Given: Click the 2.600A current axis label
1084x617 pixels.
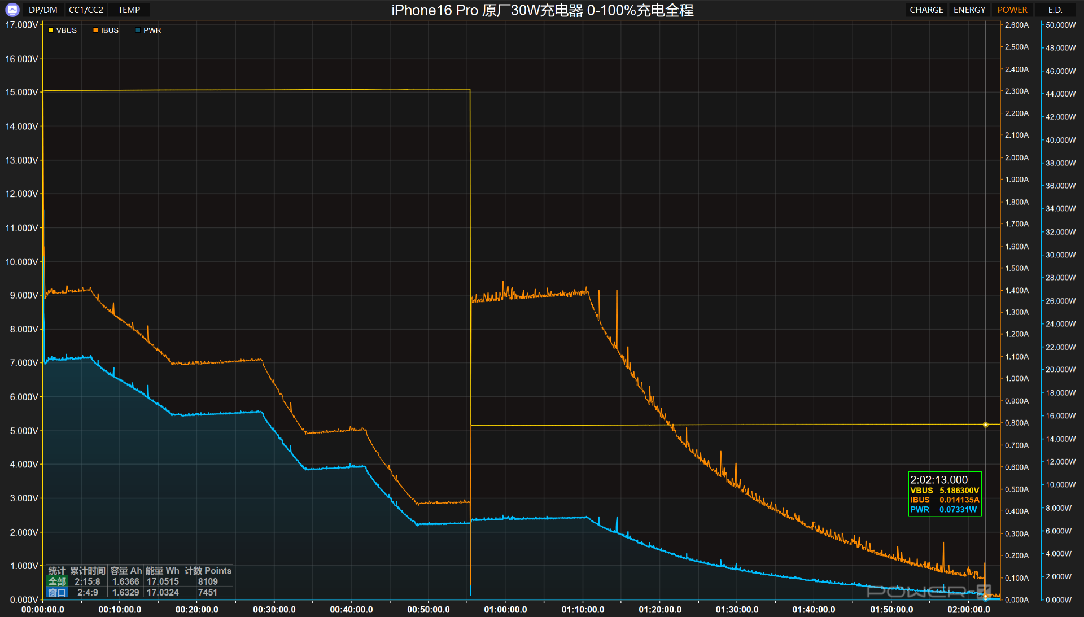Looking at the screenshot, I should pyautogui.click(x=1016, y=25).
